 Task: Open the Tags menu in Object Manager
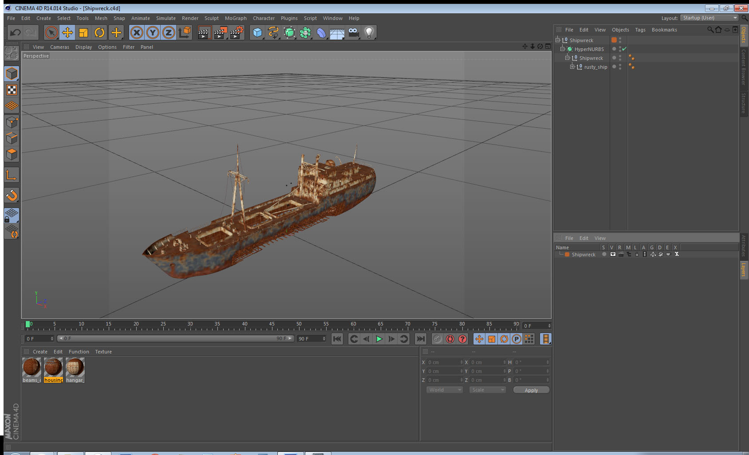[640, 30]
